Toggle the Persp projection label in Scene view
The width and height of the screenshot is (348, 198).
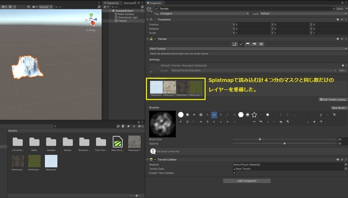click(91, 30)
